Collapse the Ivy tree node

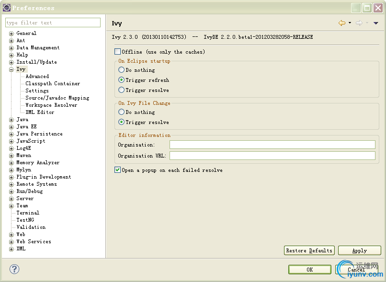click(x=11, y=69)
